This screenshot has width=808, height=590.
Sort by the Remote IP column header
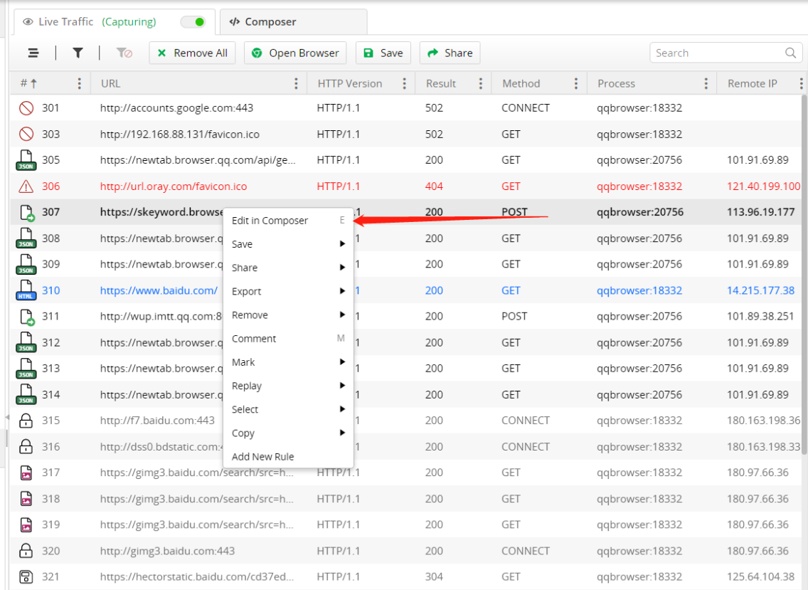[x=753, y=83]
